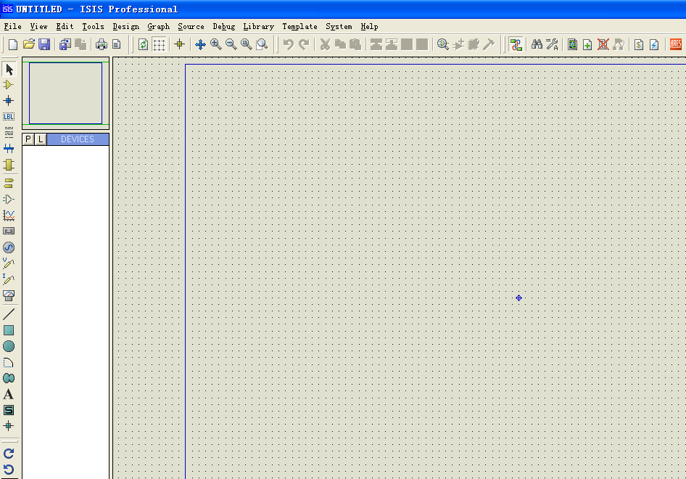Select the 2D symbols tool

click(8, 410)
